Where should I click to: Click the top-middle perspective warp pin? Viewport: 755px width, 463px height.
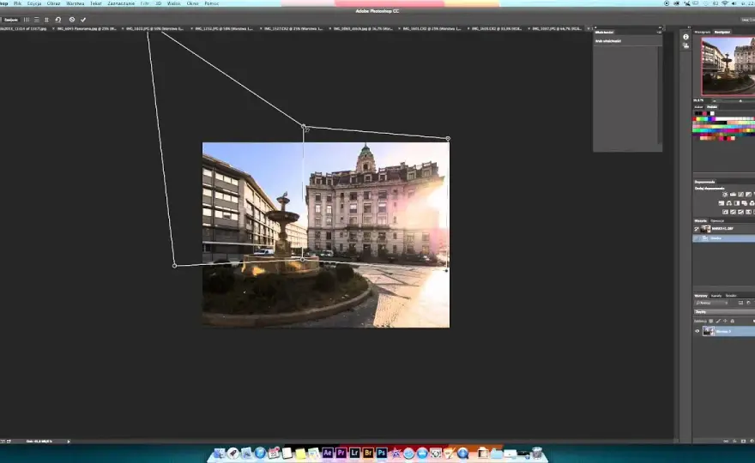pyautogui.click(x=304, y=127)
